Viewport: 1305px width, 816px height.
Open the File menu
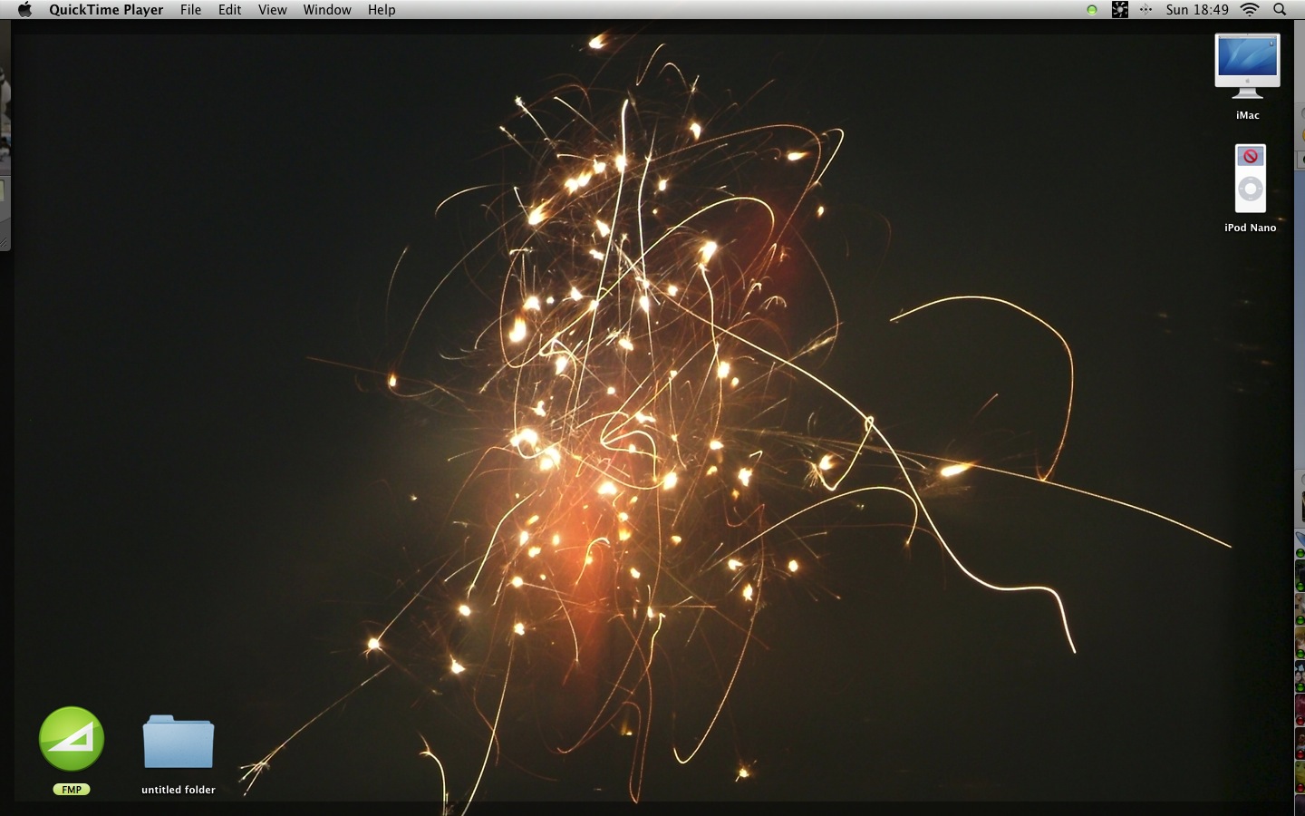(x=190, y=10)
